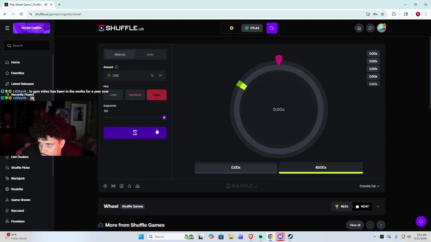Open hotkeys keyboard icon

coord(138,186)
